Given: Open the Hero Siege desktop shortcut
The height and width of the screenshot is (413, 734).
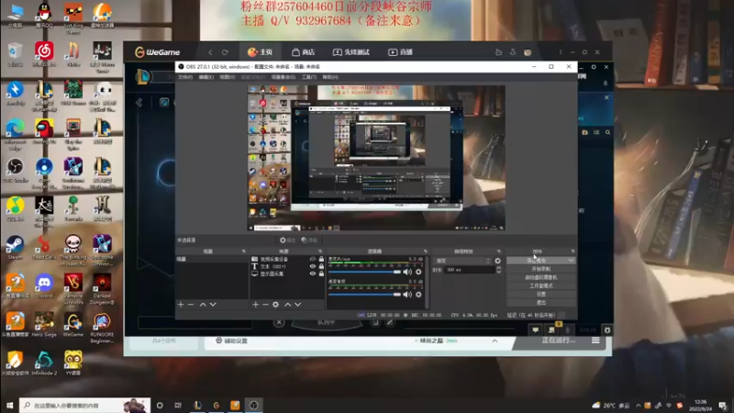Looking at the screenshot, I should click(44, 326).
